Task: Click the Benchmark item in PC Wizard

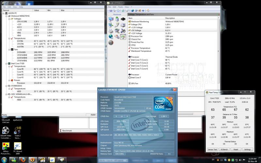Action: pos(66,131)
